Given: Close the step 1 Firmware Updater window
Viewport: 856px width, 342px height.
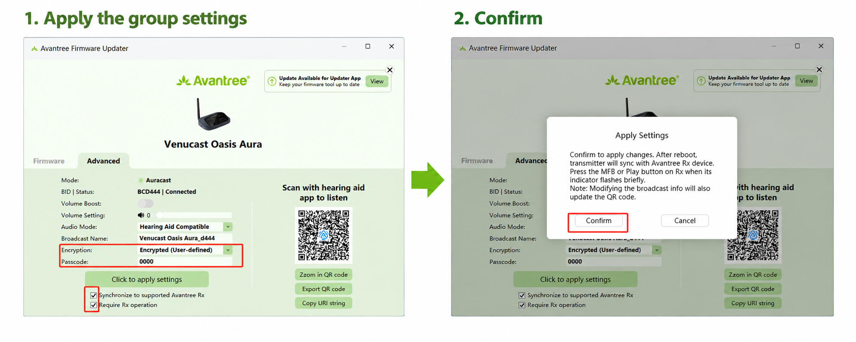Looking at the screenshot, I should point(392,47).
